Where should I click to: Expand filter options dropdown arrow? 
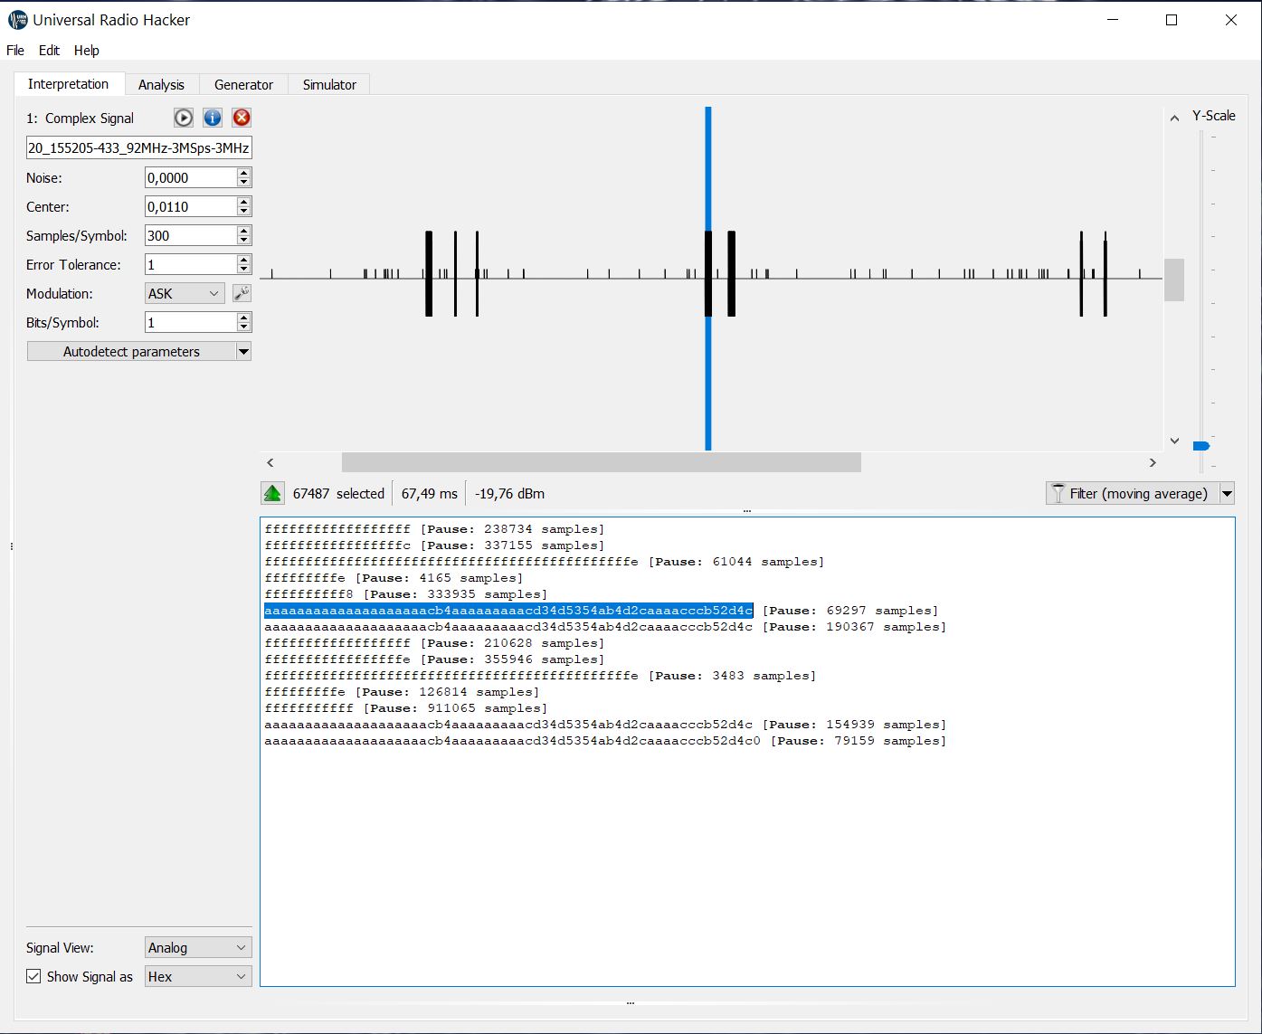pyautogui.click(x=1228, y=493)
